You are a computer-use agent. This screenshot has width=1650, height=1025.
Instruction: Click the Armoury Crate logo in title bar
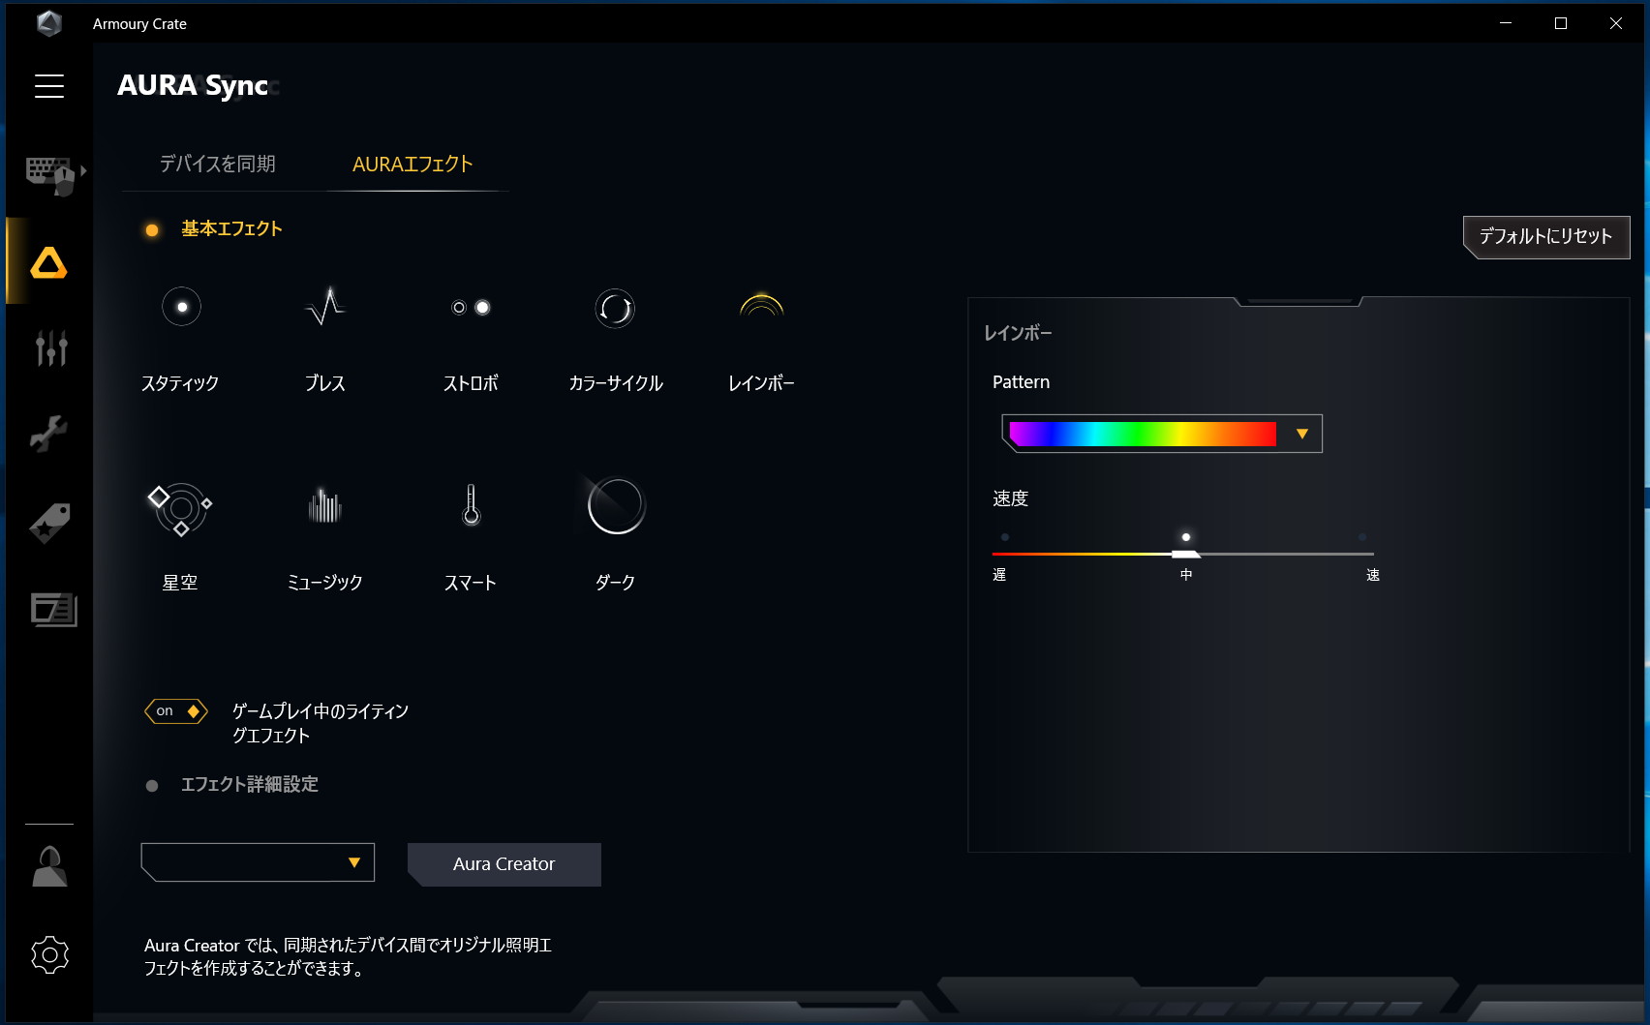(49, 23)
